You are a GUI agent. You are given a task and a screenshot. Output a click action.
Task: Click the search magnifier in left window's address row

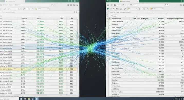[x=68, y=5]
